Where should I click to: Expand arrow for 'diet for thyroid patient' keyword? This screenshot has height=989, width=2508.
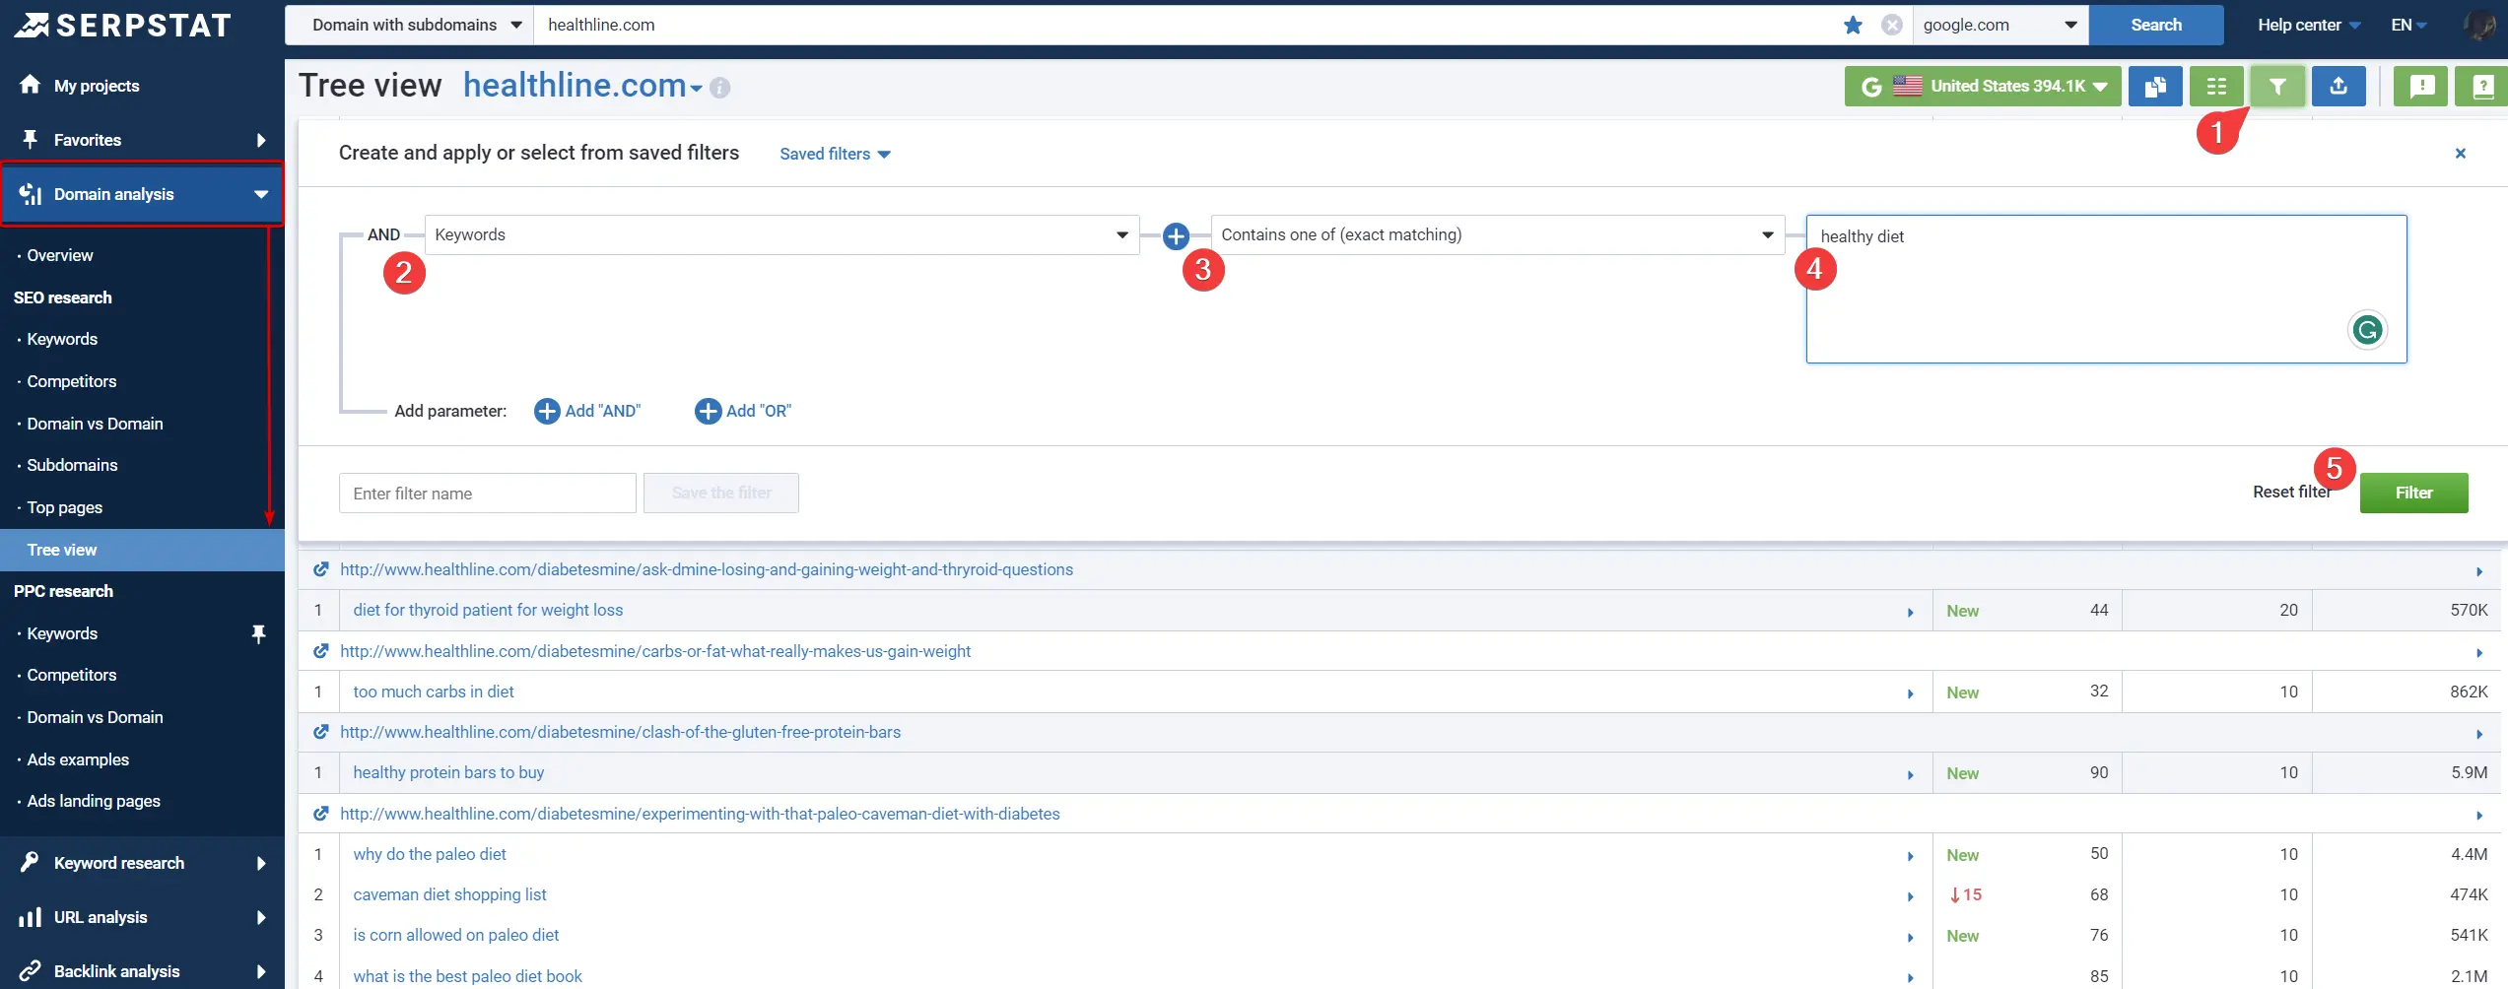click(1911, 612)
